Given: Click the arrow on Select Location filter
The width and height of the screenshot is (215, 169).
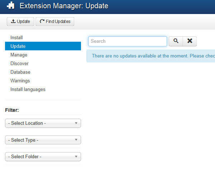Looking at the screenshot, I should point(76,123).
